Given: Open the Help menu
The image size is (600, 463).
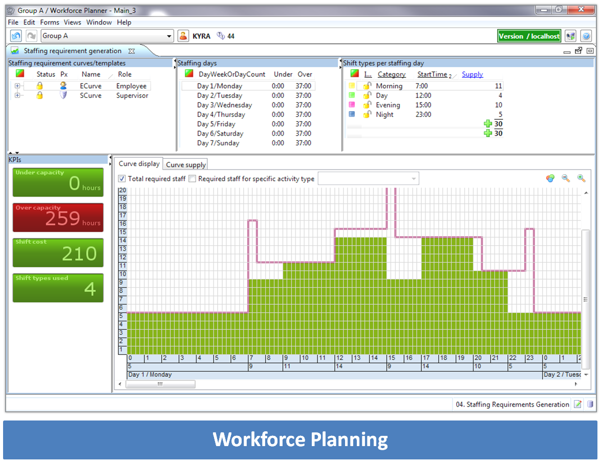Looking at the screenshot, I should coord(124,22).
